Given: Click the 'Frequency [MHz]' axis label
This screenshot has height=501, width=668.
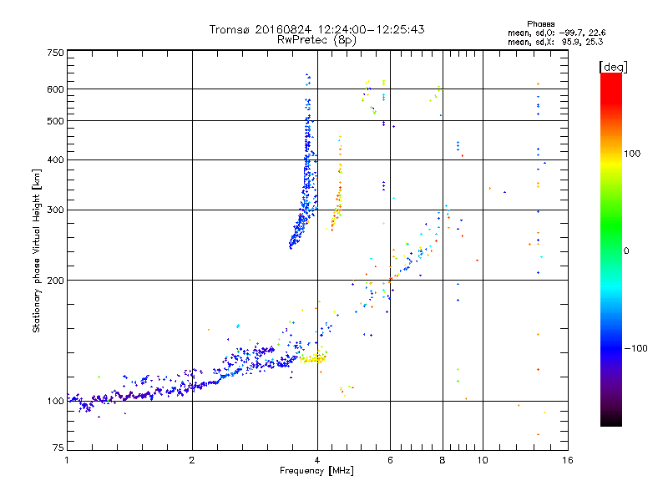Looking at the screenshot, I should point(316,471).
